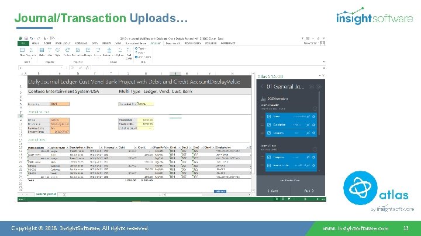Click the user account avatar icon
This screenshot has height=236, width=421.
click(322, 43)
